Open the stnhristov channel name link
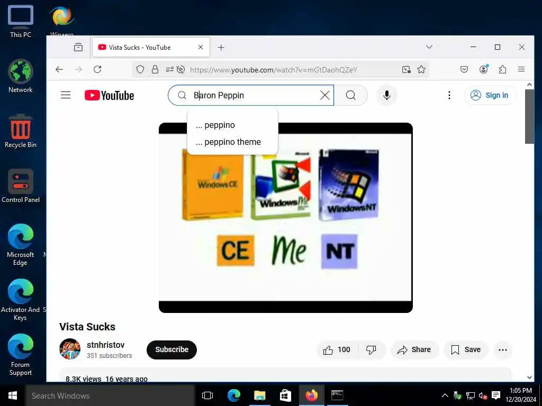The width and height of the screenshot is (542, 406). 105,345
